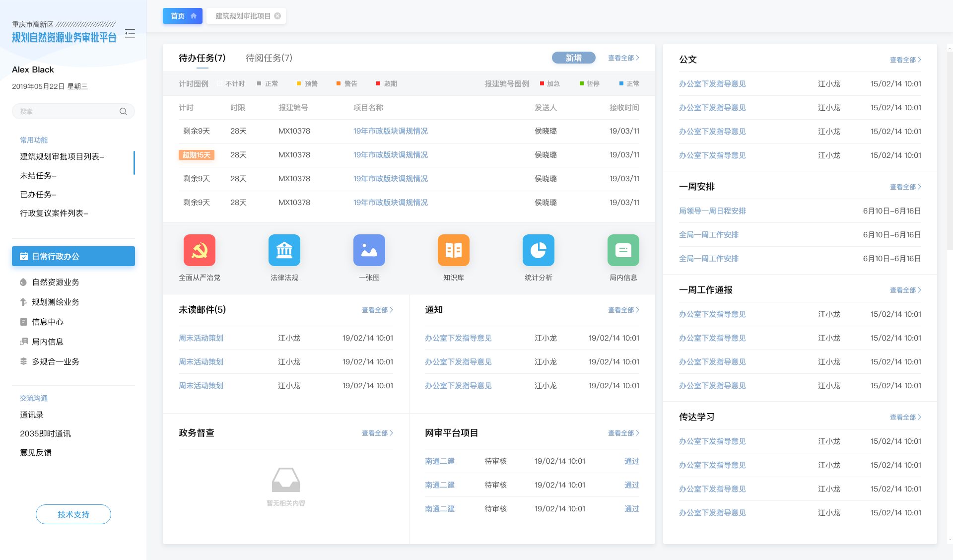Select 自然资源业务 in sidebar menu
This screenshot has height=560, width=953.
[x=55, y=282]
